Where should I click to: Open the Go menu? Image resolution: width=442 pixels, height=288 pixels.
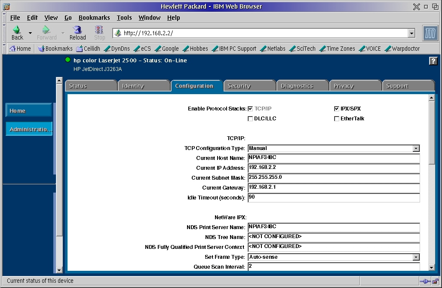pos(68,18)
